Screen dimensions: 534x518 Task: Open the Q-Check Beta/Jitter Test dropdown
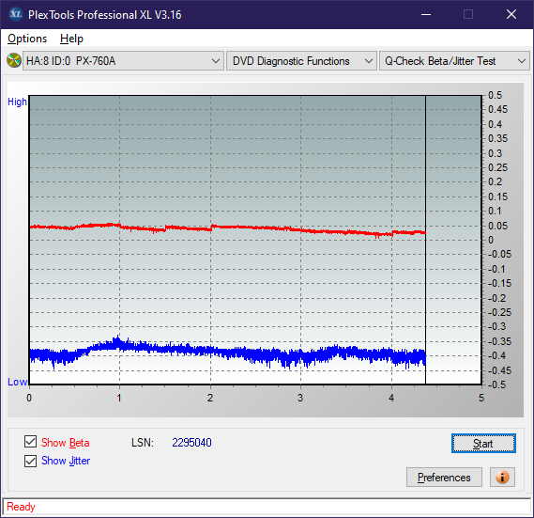(454, 61)
